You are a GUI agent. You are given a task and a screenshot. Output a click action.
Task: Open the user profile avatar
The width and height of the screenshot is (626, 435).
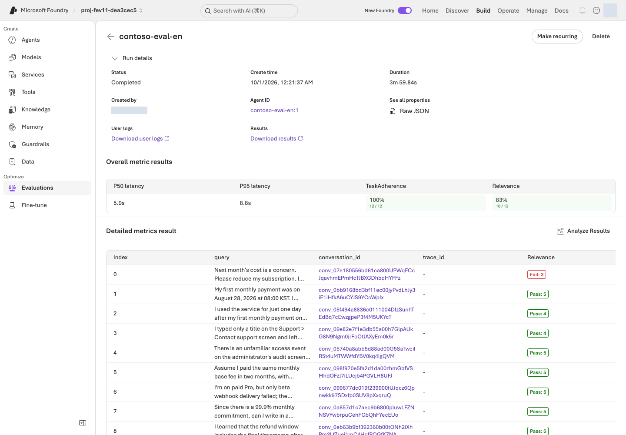(610, 10)
